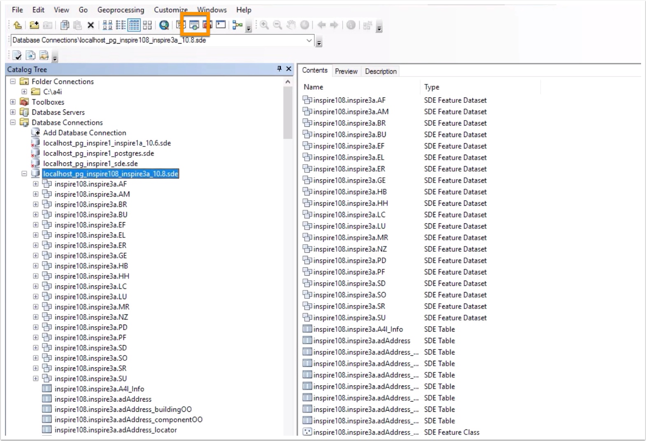The width and height of the screenshot is (646, 441).
Task: Select inspire108.inspire3a.LC in Catalog Tree
Action: coord(91,286)
